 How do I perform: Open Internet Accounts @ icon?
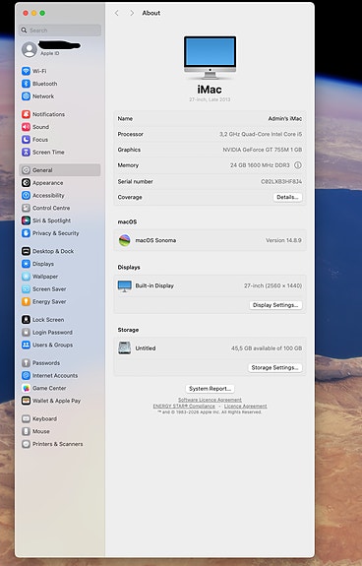(x=26, y=376)
